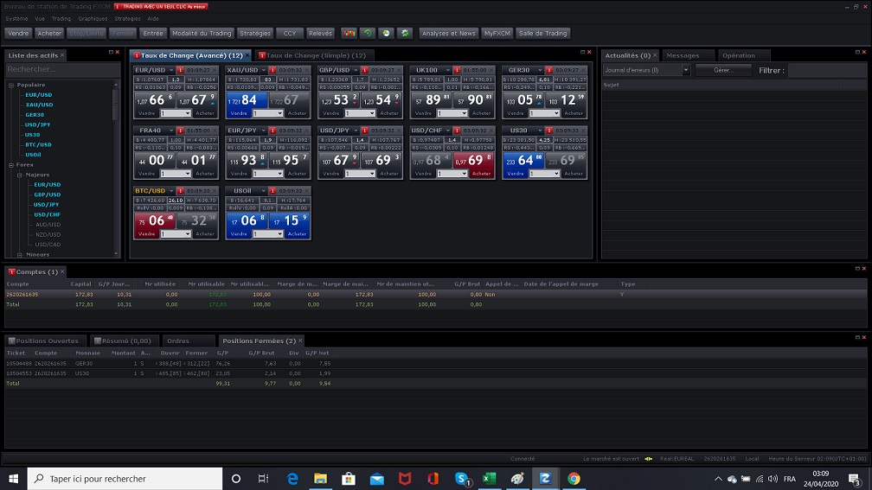Click the Analyses et News button

click(x=449, y=33)
